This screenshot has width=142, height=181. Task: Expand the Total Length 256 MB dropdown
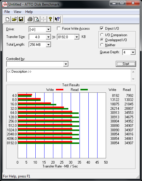pyautogui.click(x=48, y=44)
